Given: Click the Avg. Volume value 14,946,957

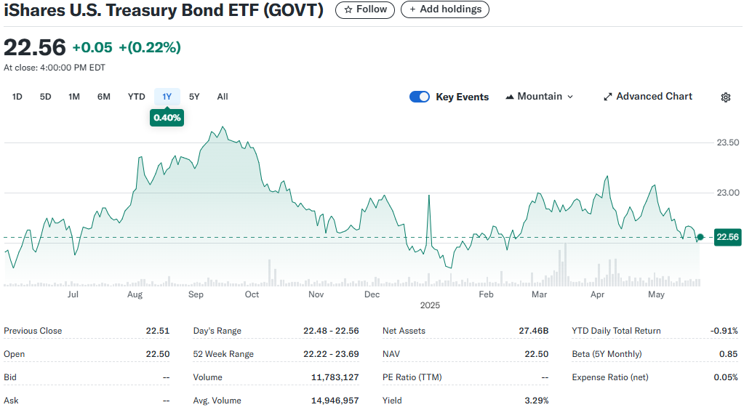Looking at the screenshot, I should coord(335,401).
